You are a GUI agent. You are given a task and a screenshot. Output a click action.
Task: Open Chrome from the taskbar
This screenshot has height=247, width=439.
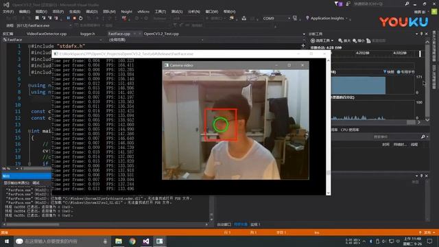132,241
